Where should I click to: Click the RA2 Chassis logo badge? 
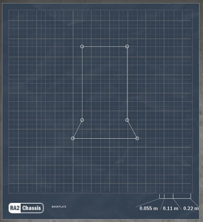[26, 208]
